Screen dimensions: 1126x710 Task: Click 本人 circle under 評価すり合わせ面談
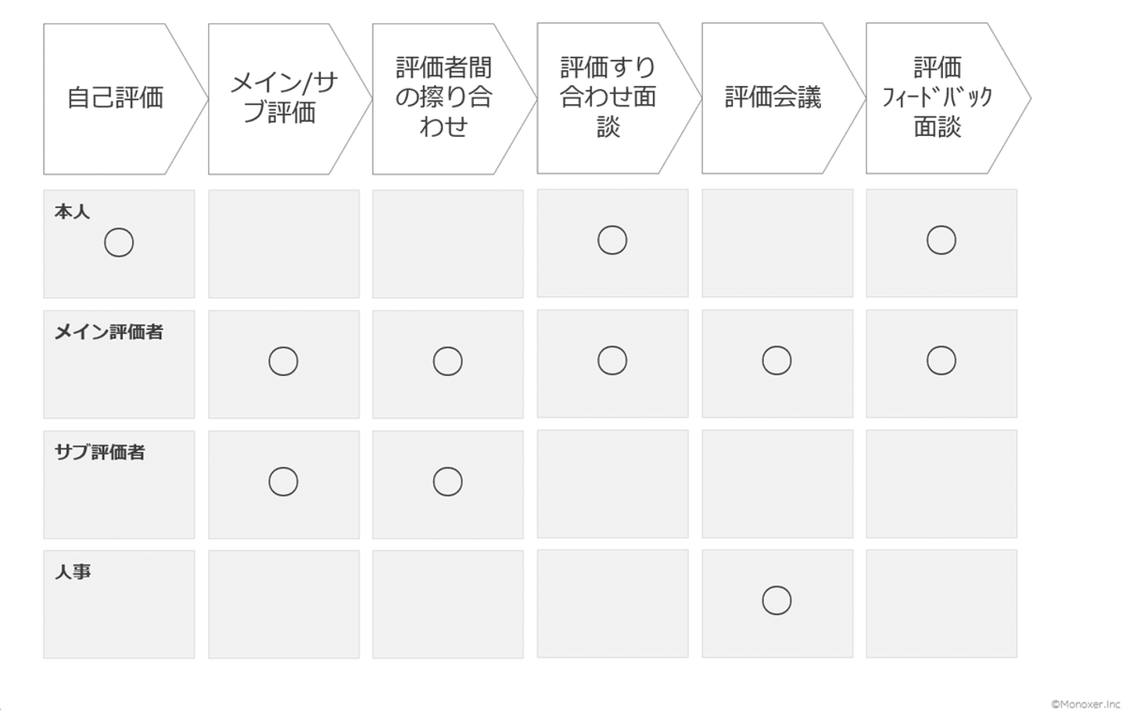click(x=612, y=240)
